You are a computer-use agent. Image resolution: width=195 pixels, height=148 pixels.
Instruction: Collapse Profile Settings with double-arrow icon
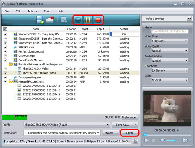[x=189, y=19]
